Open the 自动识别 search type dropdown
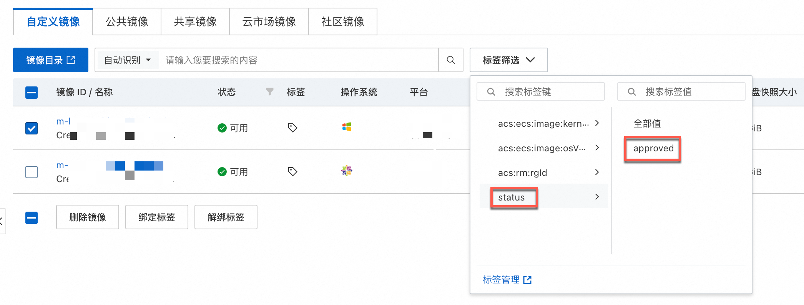Viewport: 804px width, 305px height. 127,60
